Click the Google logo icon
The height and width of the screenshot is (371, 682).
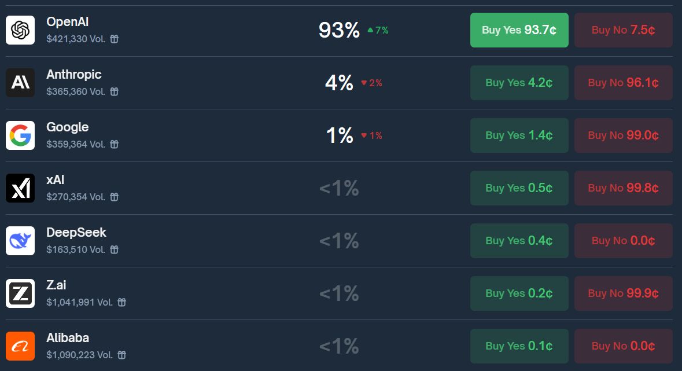[x=20, y=135]
